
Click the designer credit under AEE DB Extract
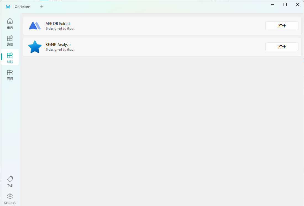60,28
